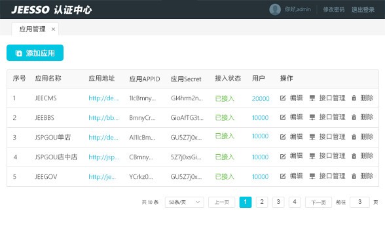Click the 应用名称 column header
This screenshot has height=236, width=385.
point(48,79)
